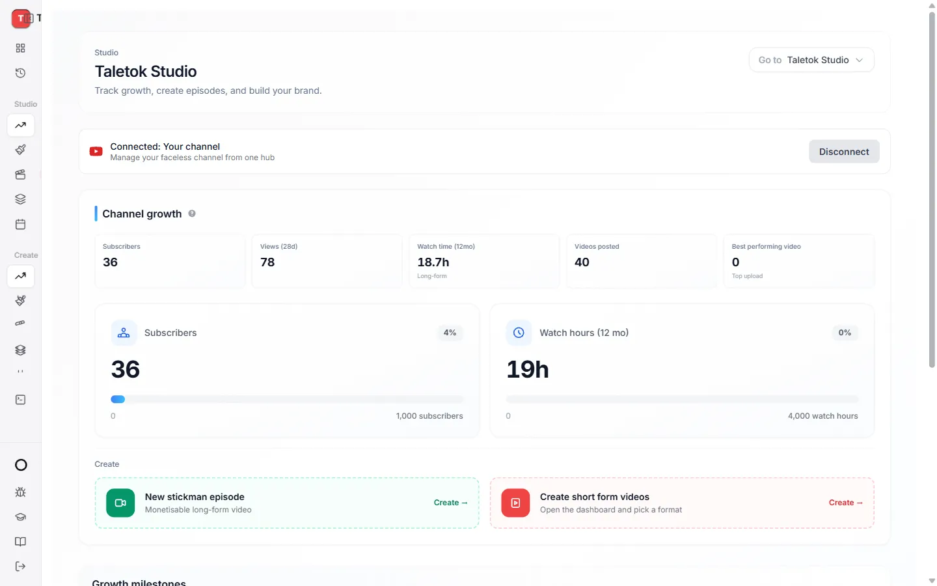The width and height of the screenshot is (937, 586).
Task: Click the Watch hours progress bar toward 4,000 hours
Action: [x=682, y=399]
